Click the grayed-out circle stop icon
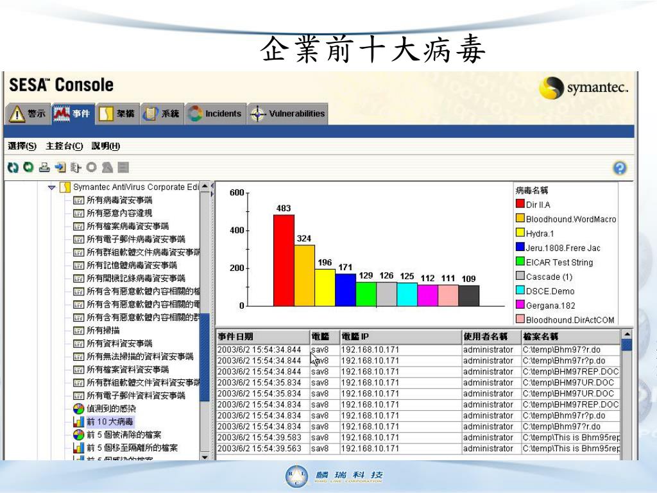This screenshot has width=657, height=493. [91, 168]
